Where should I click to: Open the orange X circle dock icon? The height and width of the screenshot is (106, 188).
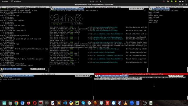[95, 103]
